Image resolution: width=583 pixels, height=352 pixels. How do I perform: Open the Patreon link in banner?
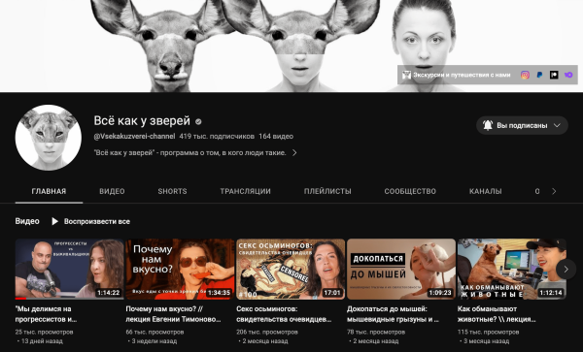coord(554,75)
